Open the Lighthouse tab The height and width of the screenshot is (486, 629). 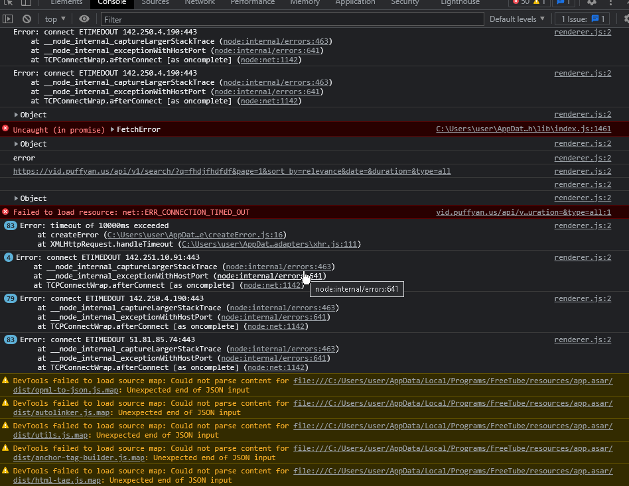(x=460, y=2)
